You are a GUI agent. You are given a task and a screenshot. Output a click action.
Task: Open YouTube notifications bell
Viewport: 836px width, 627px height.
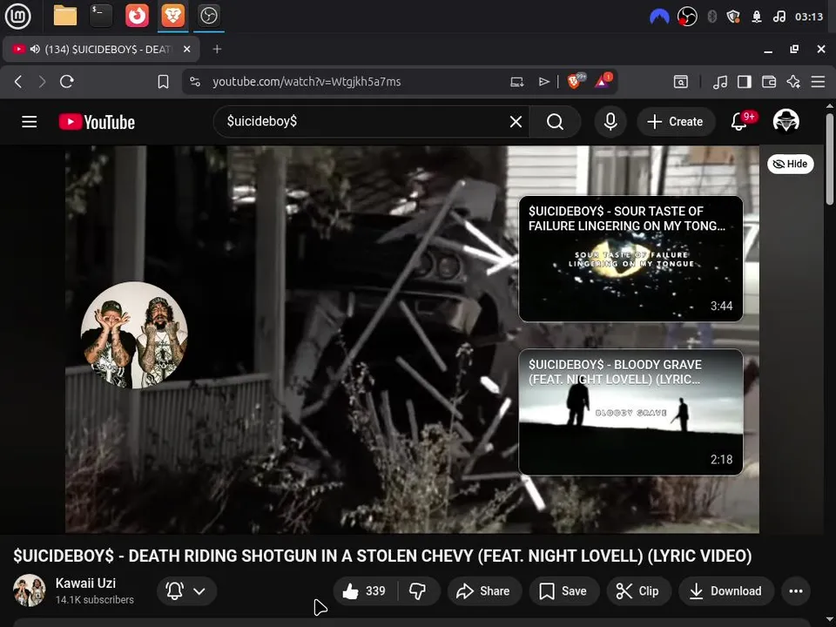click(x=739, y=122)
